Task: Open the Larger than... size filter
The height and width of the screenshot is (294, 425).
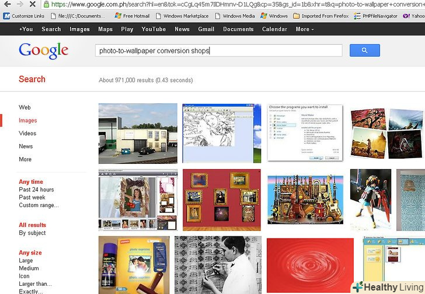Action: (x=35, y=284)
